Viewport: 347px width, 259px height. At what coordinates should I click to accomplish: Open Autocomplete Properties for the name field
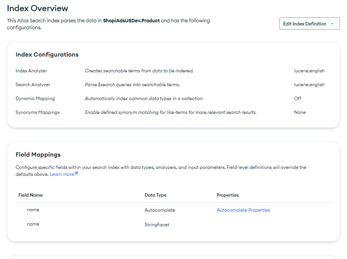[243, 210]
